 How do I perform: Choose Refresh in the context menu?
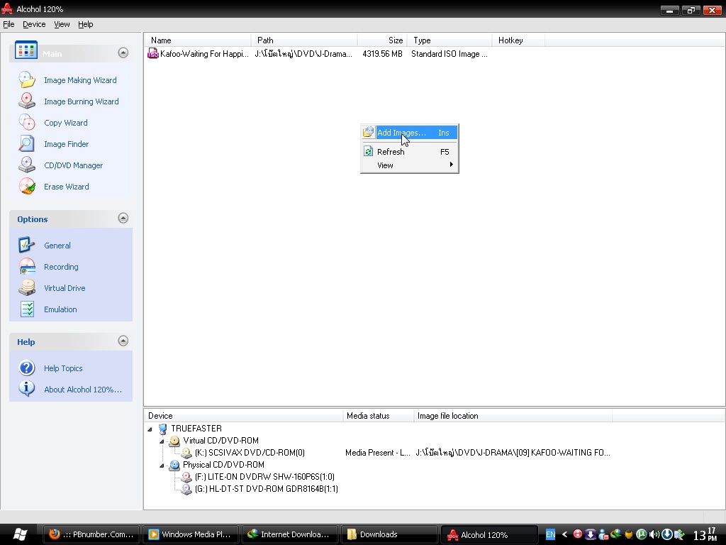pyautogui.click(x=410, y=152)
